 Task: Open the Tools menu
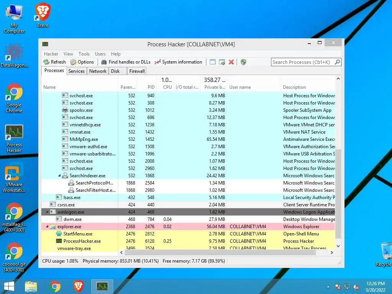click(84, 54)
